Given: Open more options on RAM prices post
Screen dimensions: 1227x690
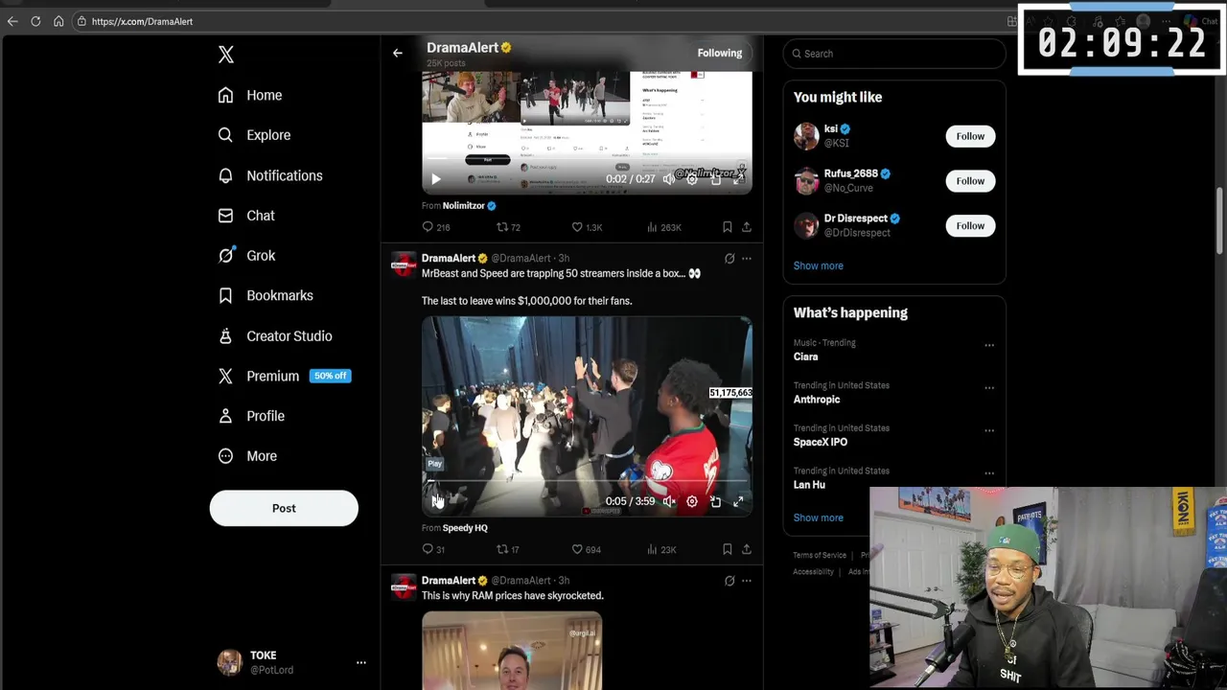Looking at the screenshot, I should pos(746,580).
